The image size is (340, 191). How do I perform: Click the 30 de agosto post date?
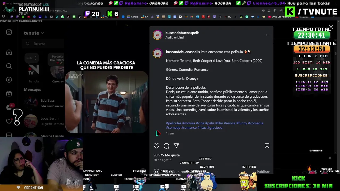[162, 160]
